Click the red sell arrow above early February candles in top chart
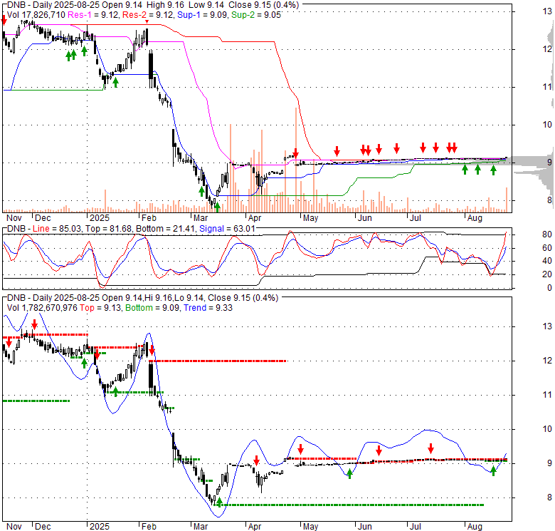 click(x=147, y=23)
